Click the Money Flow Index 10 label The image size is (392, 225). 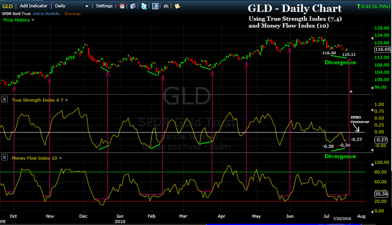pyautogui.click(x=34, y=158)
